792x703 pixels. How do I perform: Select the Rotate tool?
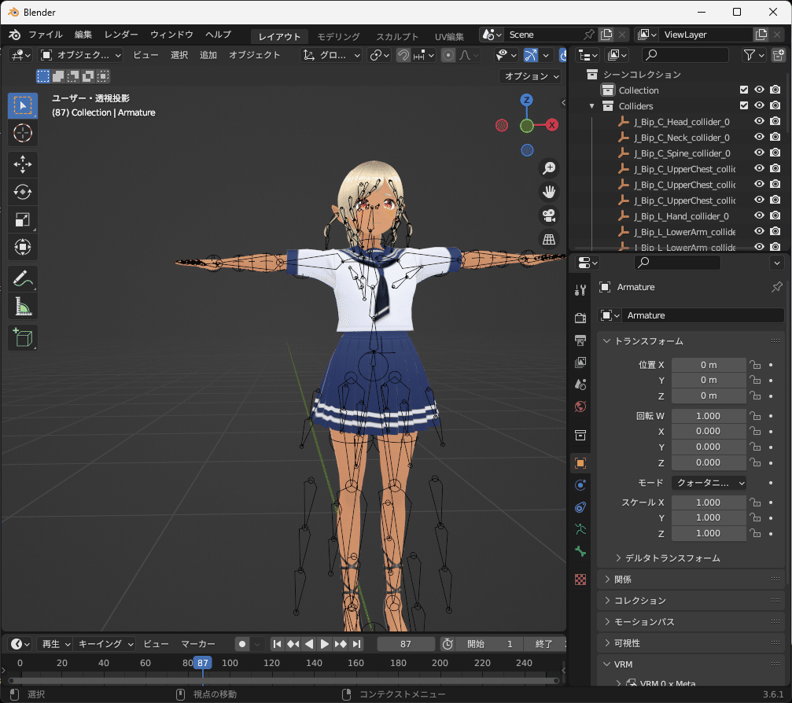tap(23, 192)
